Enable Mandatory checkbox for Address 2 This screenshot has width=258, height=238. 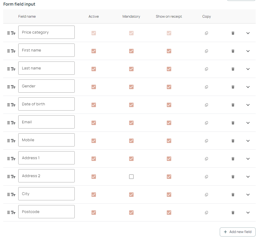click(x=132, y=177)
